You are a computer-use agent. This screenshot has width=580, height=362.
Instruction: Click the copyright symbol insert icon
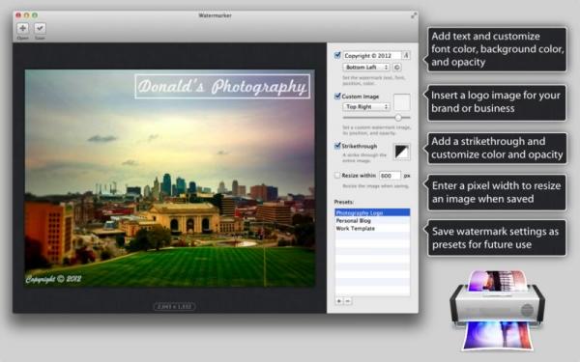coord(397,68)
